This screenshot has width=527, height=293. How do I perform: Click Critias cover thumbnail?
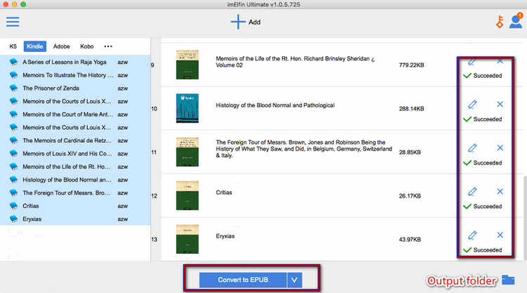click(187, 196)
